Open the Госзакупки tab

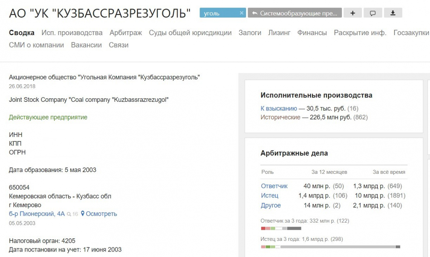[411, 33]
